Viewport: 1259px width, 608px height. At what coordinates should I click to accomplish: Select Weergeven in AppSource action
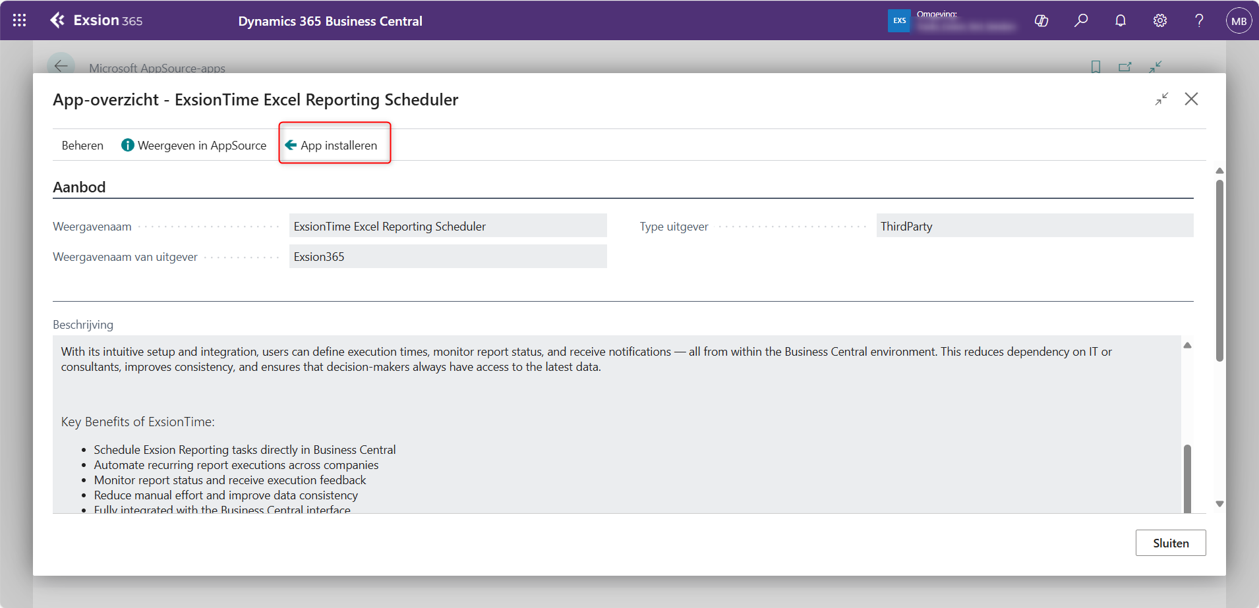click(x=194, y=146)
